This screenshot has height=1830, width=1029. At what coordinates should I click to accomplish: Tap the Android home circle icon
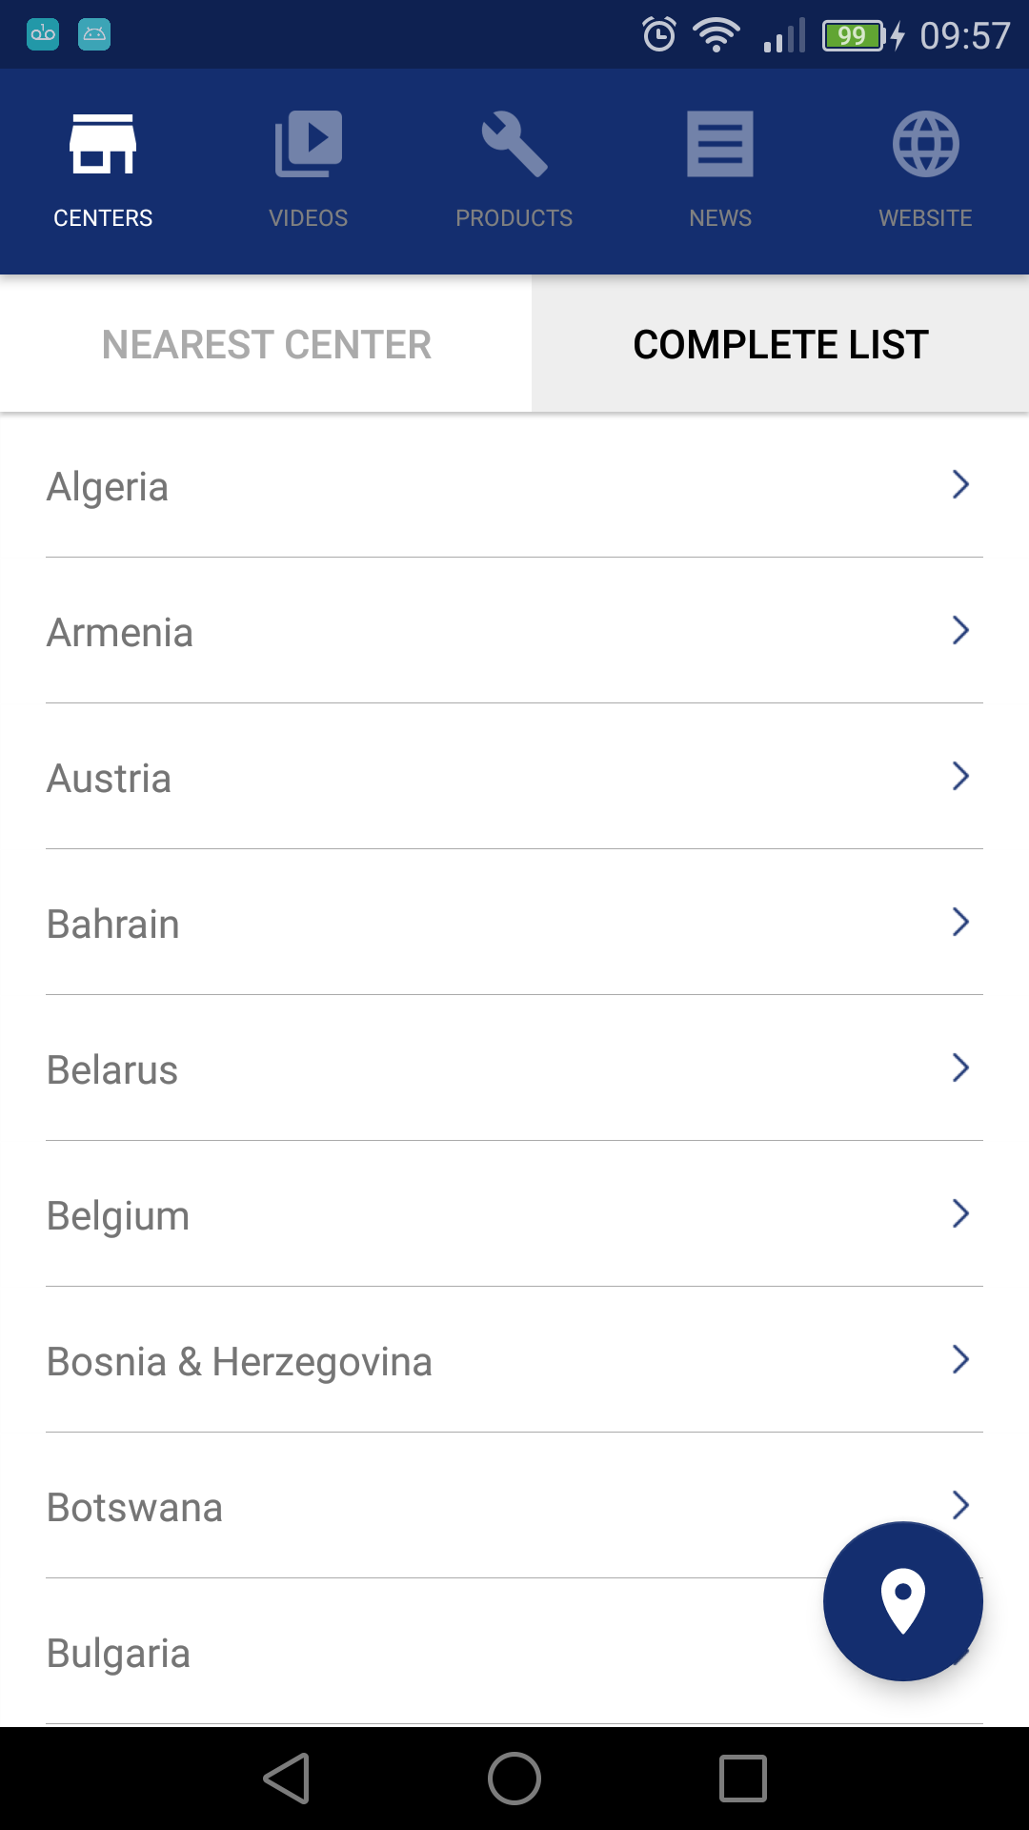[514, 1779]
